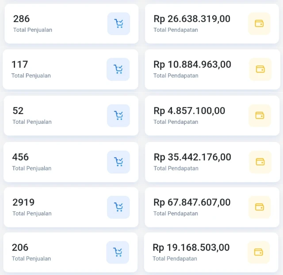283x275 pixels.
Task: Click wallet icon next to Rp 19.168.503,00
Action: (x=258, y=252)
